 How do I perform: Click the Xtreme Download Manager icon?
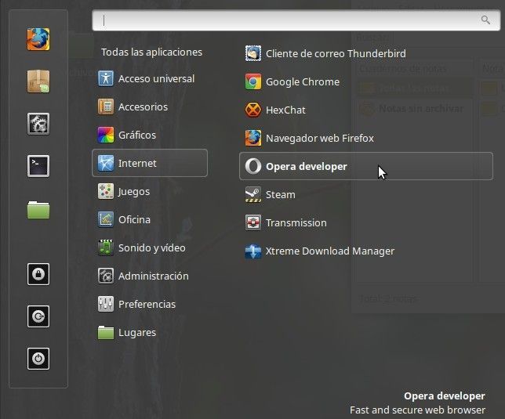[x=253, y=251]
